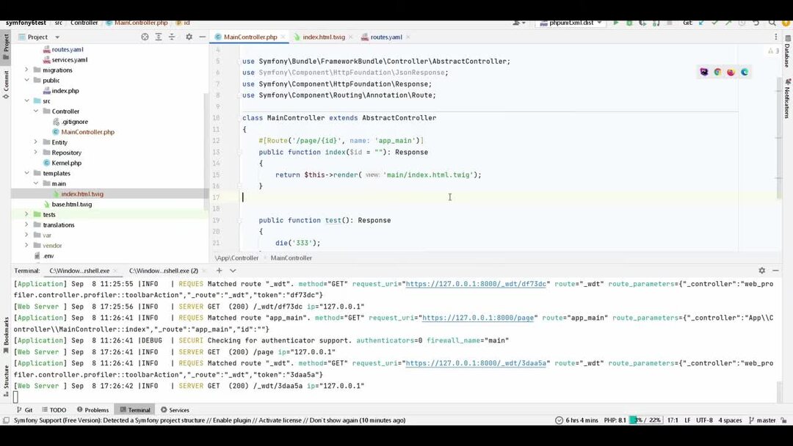793x446 pixels.
Task: Select opened file target icon in Project panel
Action: pos(145,37)
